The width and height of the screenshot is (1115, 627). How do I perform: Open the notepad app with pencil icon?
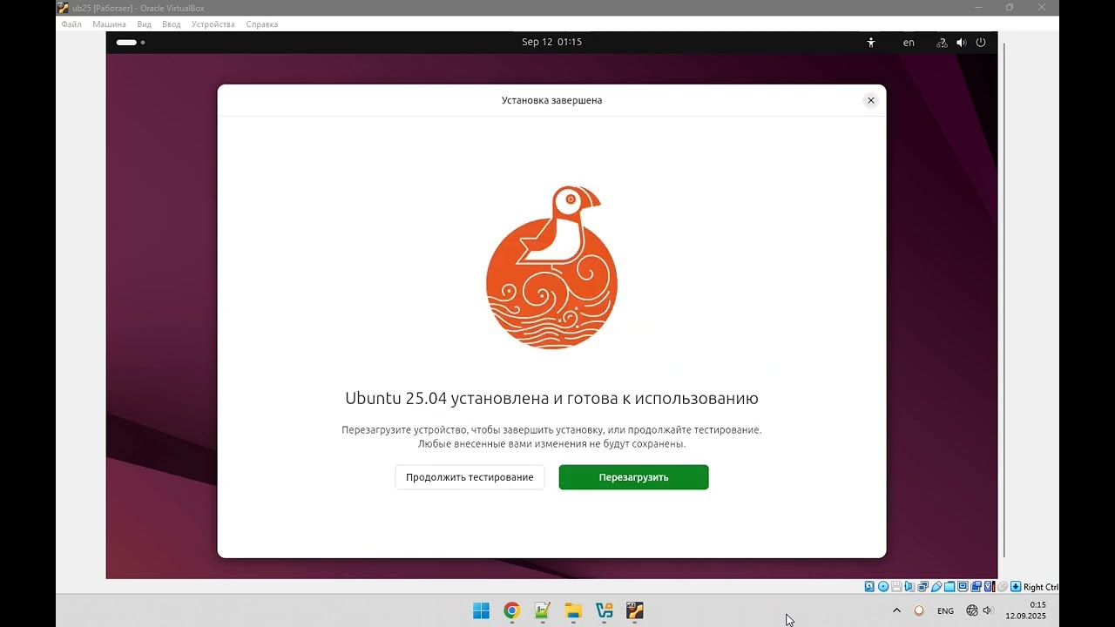543,610
